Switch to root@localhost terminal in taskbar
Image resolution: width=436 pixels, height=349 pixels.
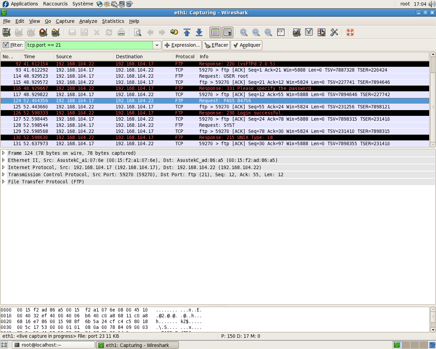tap(53, 345)
